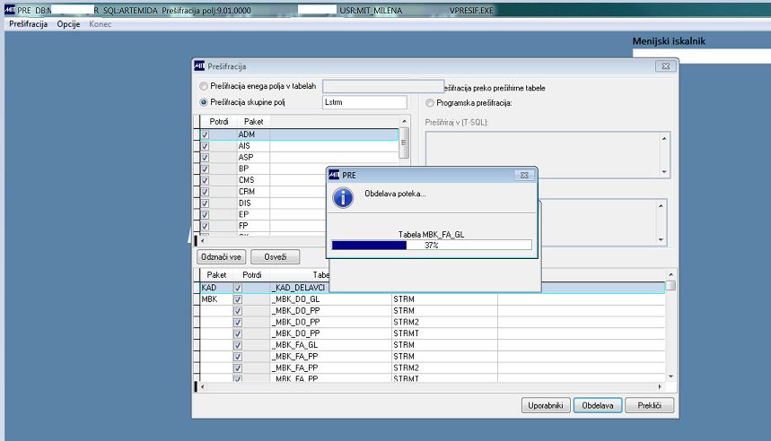Click down arrow of T-SQL text area scrollbar
Viewport: 771px width, 441px height.
[664, 172]
